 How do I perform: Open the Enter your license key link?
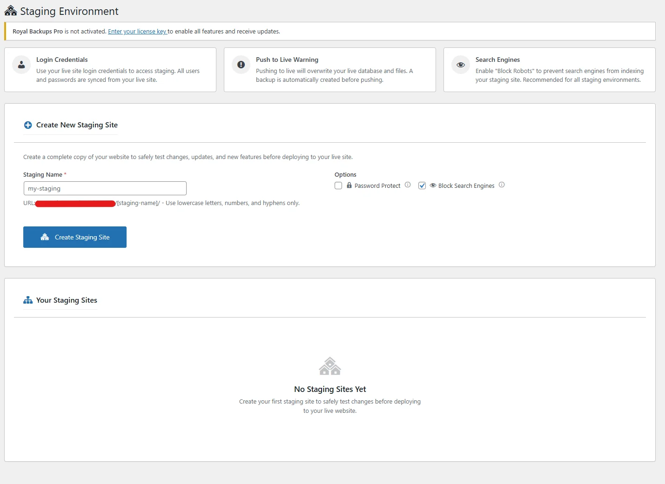point(137,31)
